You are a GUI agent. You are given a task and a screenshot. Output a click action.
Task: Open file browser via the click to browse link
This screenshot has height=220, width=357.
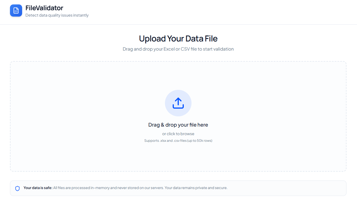[x=178, y=133]
